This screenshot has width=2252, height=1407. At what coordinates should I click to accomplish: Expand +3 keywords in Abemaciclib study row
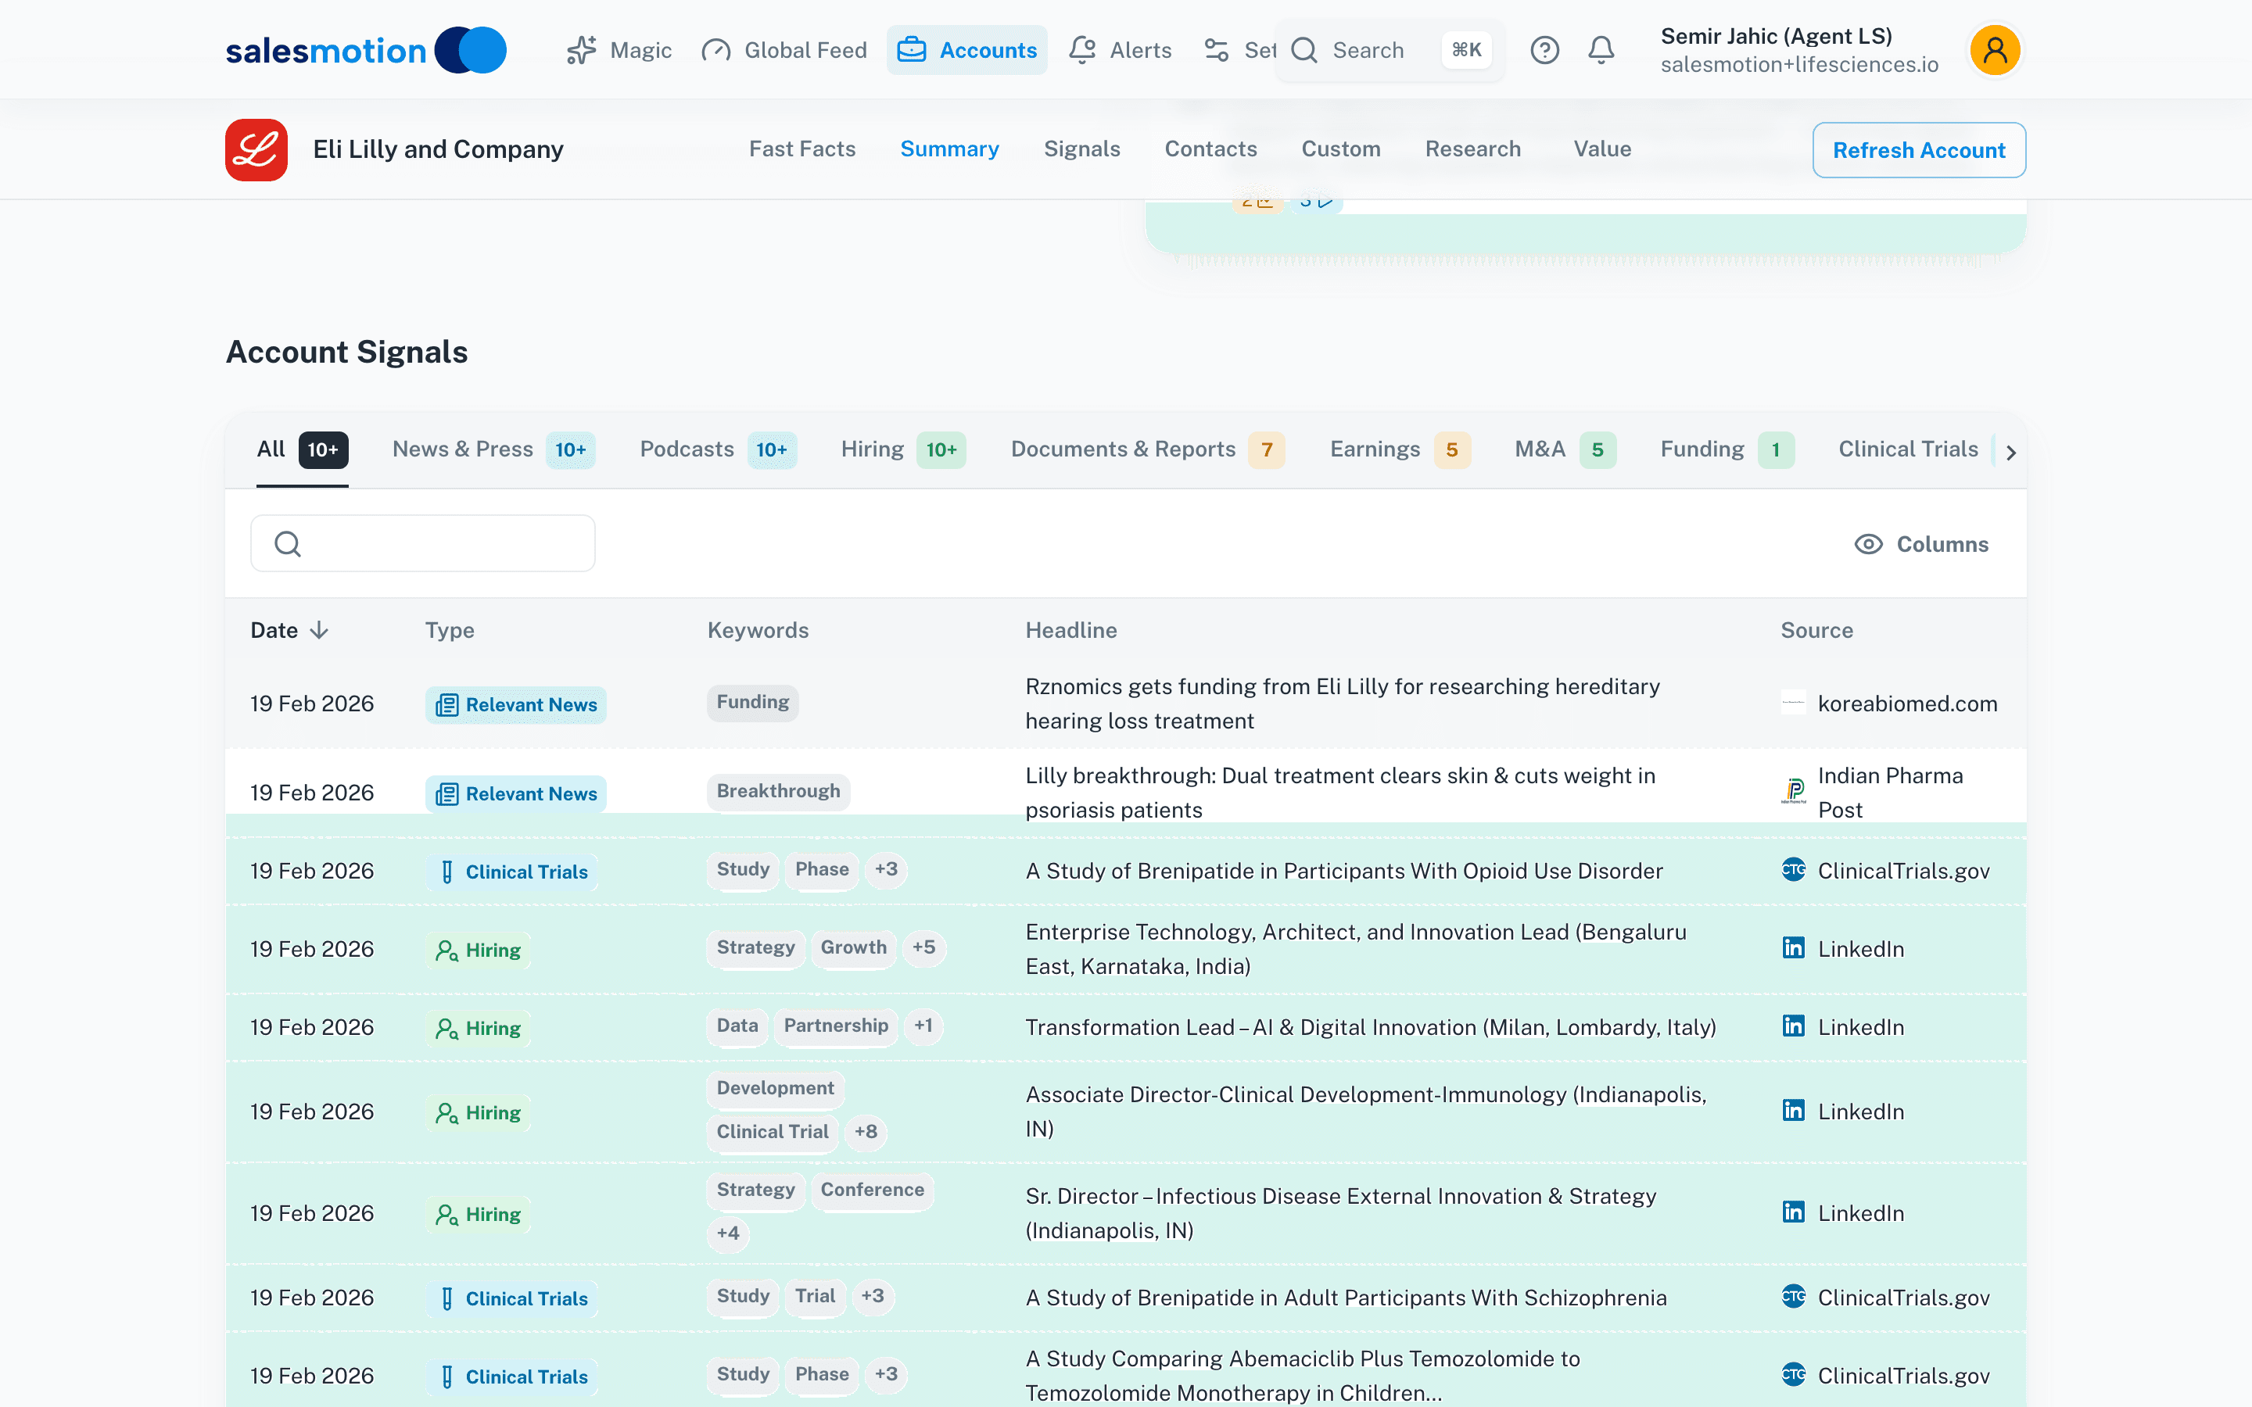886,1374
